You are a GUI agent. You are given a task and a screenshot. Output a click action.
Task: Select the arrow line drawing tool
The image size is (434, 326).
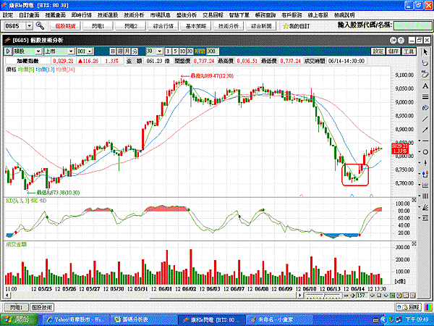pos(425,130)
